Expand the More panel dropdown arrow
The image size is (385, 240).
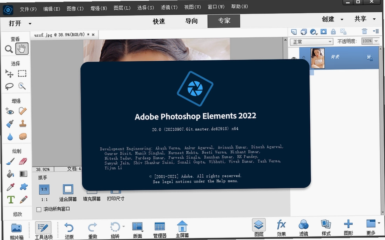click(x=379, y=223)
